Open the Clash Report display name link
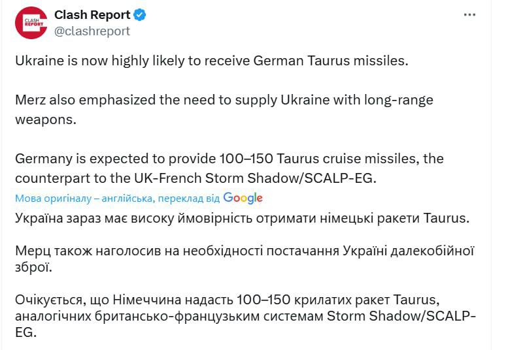 (92, 15)
